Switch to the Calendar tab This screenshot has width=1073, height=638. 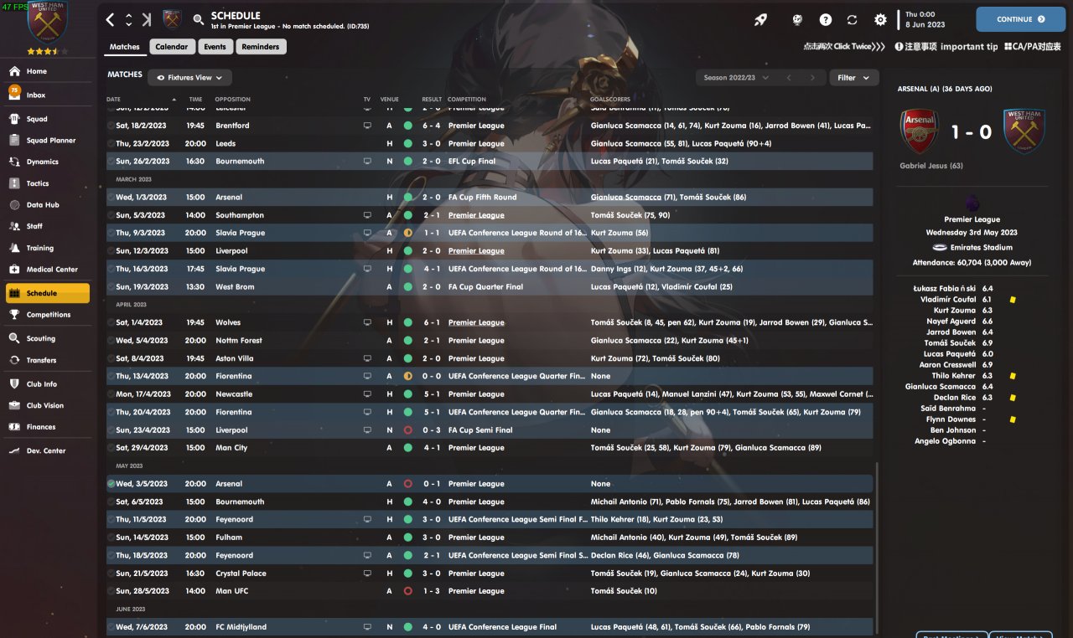coord(172,47)
